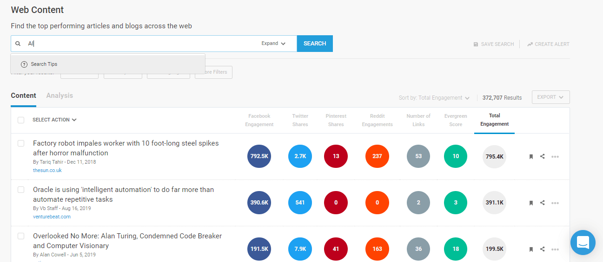Open the Sort by Total Engagement dropdown
603x262 pixels.
coord(434,98)
